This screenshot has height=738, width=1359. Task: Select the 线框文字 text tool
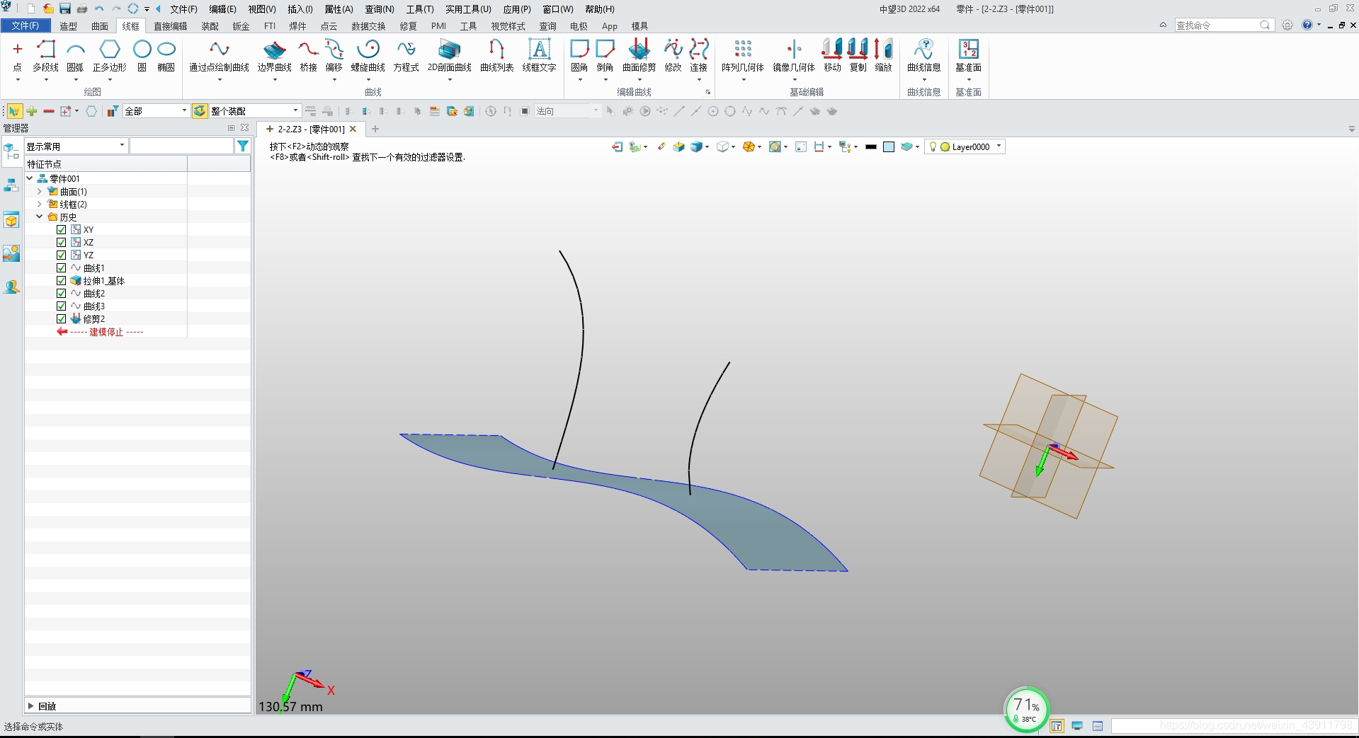coord(540,55)
